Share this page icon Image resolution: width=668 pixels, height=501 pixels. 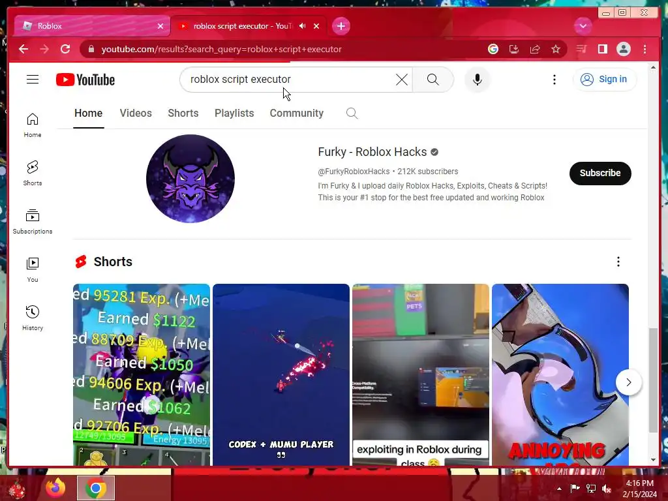pyautogui.click(x=535, y=49)
